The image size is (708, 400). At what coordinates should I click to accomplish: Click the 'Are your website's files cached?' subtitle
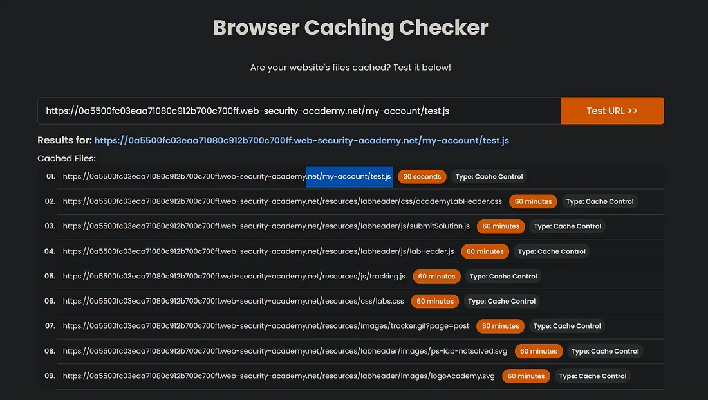(350, 67)
